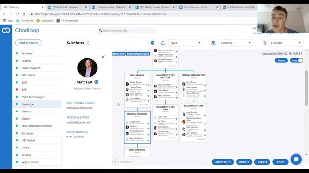
Task: Close the Chartloop browser tab
Action: (x=42, y=7)
